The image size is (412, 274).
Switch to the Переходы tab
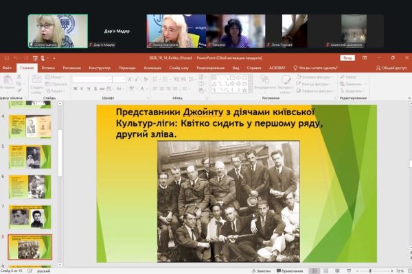click(127, 68)
